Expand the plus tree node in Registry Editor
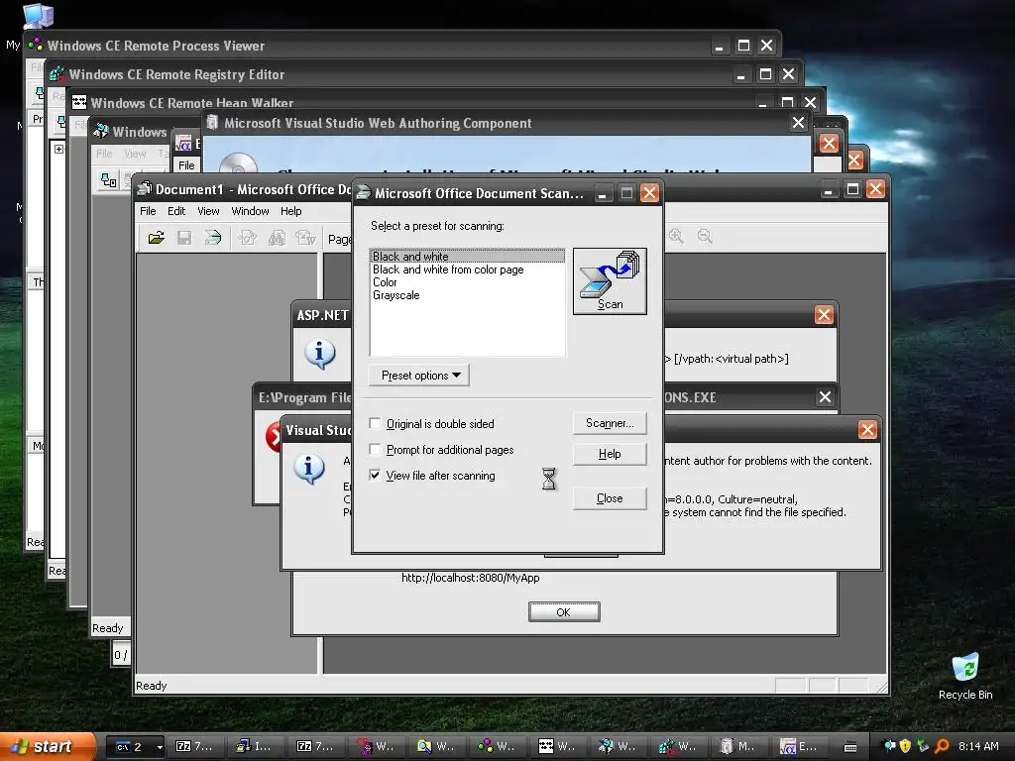This screenshot has width=1015, height=761. click(x=58, y=149)
